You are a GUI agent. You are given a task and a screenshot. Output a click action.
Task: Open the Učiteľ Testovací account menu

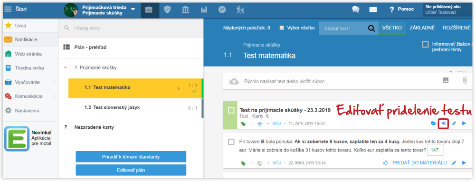447,10
